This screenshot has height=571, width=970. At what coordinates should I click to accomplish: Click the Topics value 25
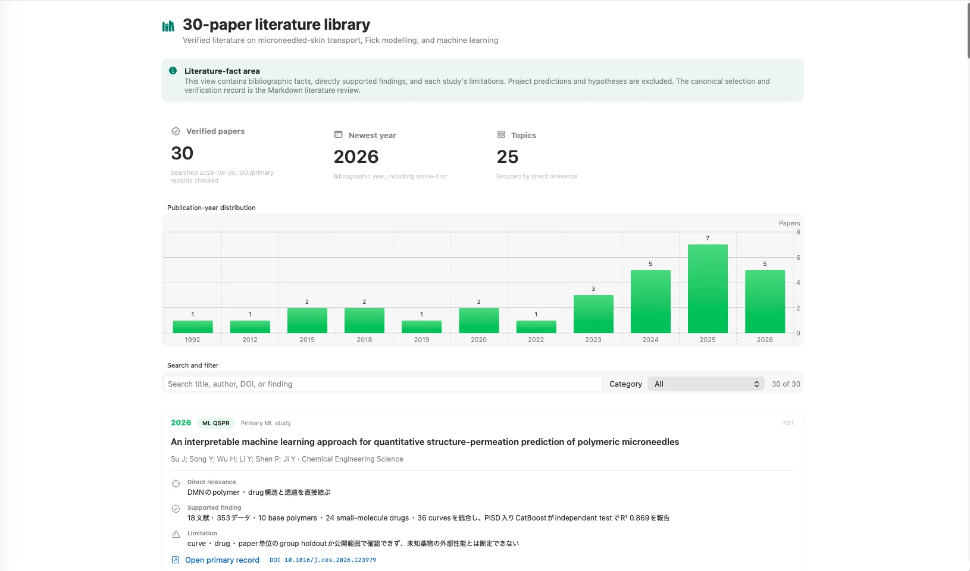coord(508,157)
